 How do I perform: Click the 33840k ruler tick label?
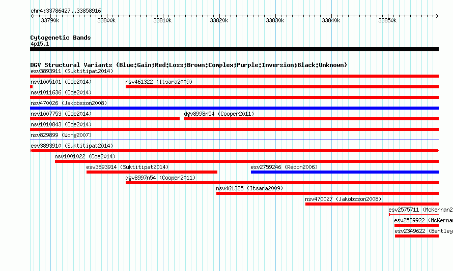tap(331, 20)
